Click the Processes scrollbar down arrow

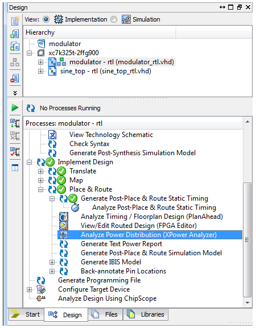247,303
